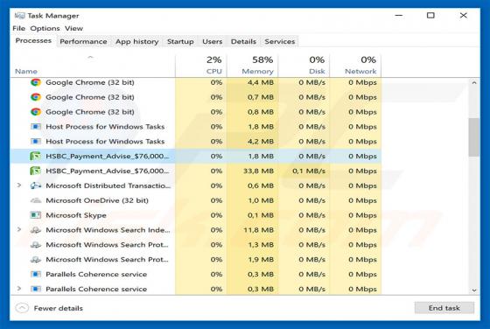
Task: Click the highlighted HSBC_Payment_Advise process icon
Action: (35, 156)
